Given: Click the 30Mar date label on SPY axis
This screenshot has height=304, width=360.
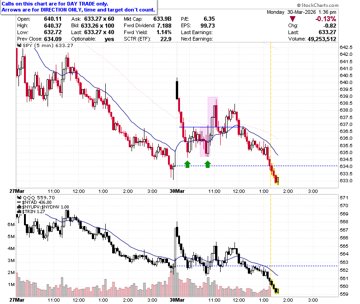Looking at the screenshot, I should [x=177, y=191].
